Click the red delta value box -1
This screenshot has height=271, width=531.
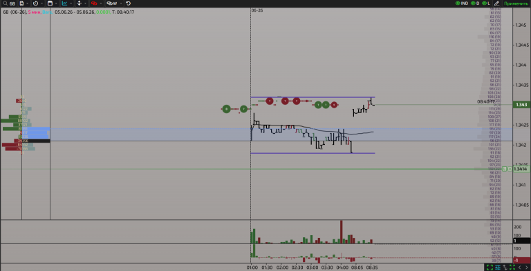(521, 261)
